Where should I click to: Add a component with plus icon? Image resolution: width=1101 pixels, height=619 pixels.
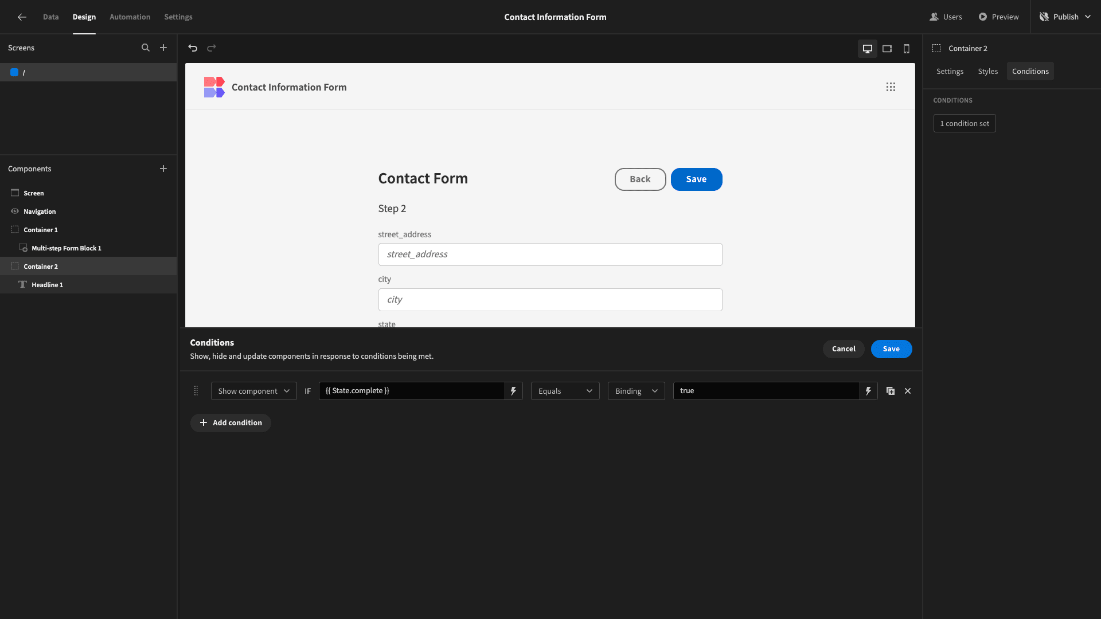point(163,169)
